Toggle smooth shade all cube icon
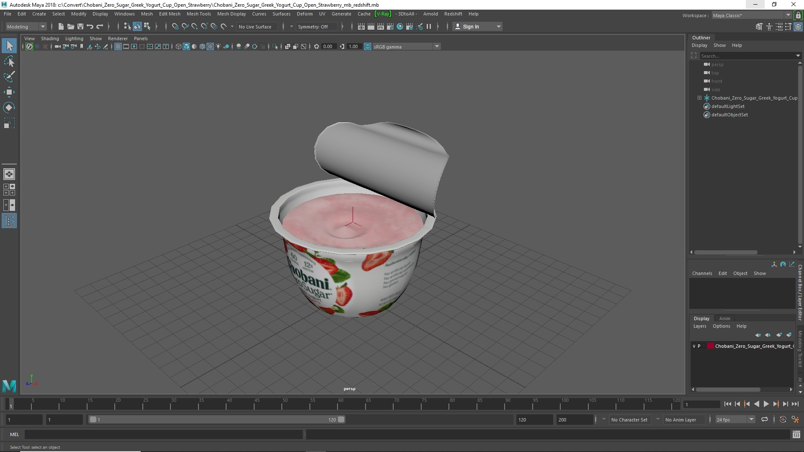The image size is (804, 452). pyautogui.click(x=186, y=46)
